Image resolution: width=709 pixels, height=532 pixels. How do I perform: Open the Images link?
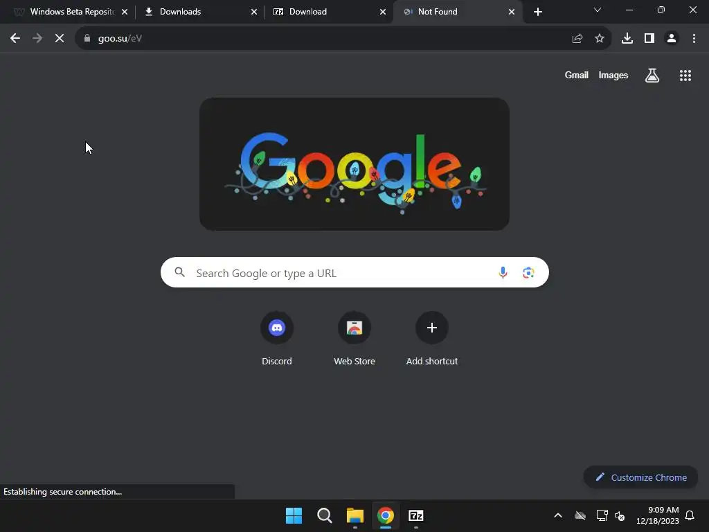coord(613,76)
